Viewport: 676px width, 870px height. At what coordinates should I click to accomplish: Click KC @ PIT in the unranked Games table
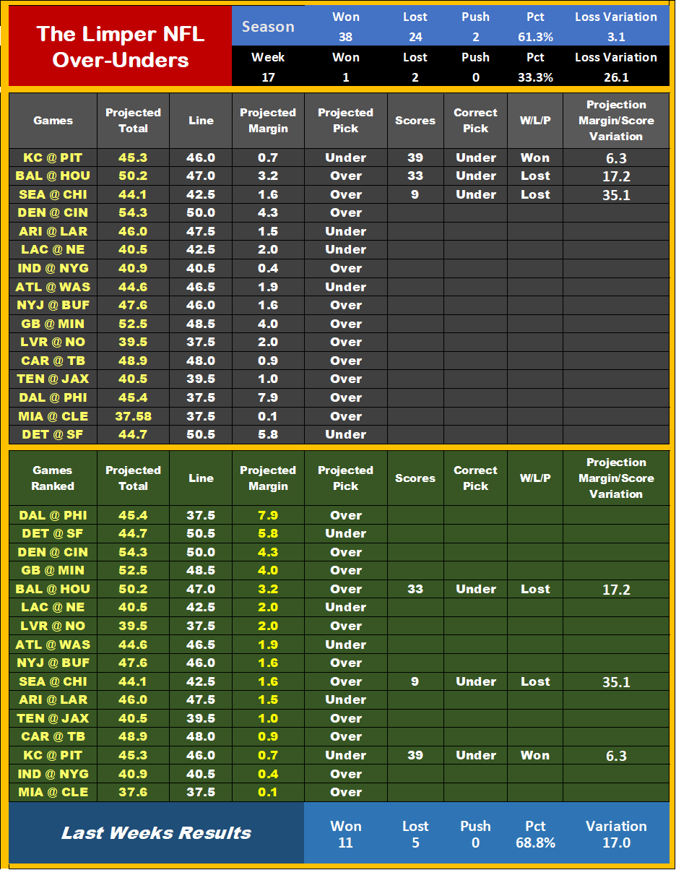pyautogui.click(x=53, y=158)
